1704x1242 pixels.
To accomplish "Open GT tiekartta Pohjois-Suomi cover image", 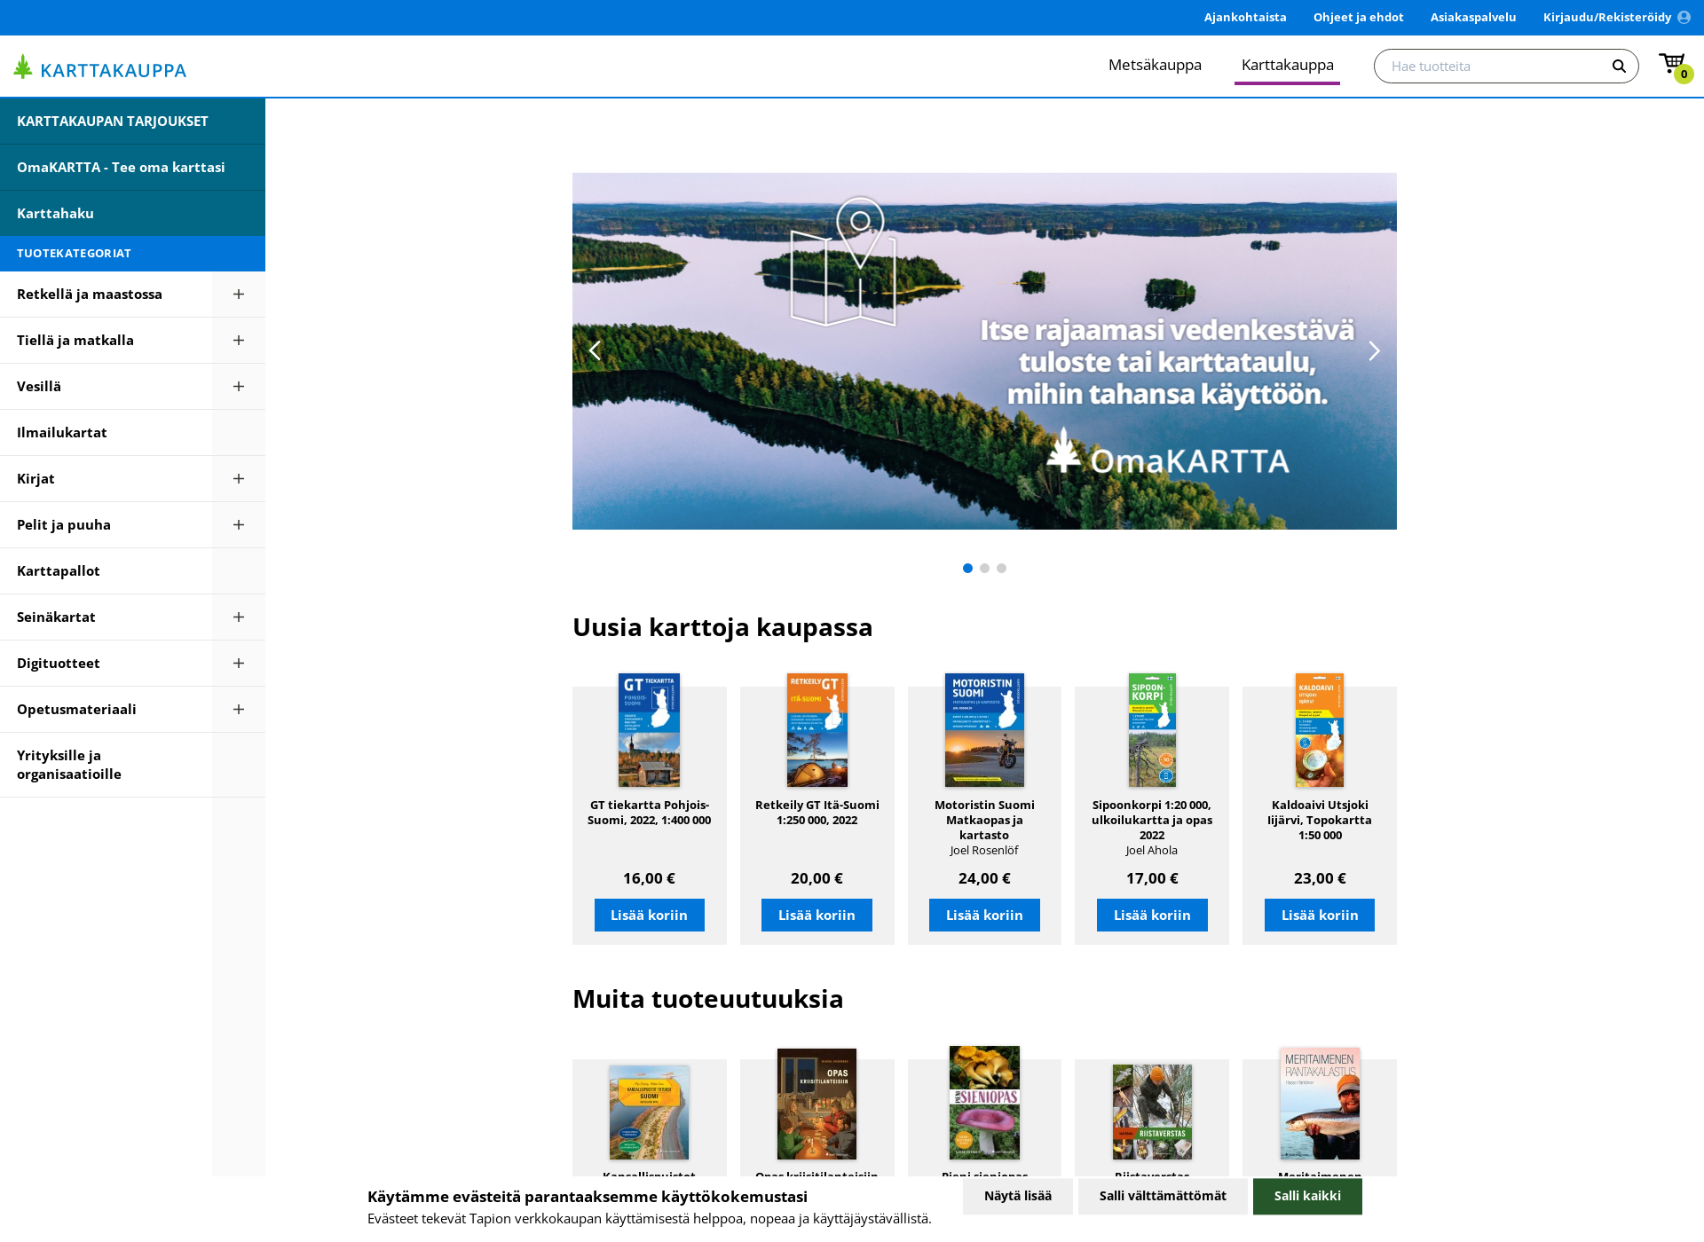I will pos(649,730).
